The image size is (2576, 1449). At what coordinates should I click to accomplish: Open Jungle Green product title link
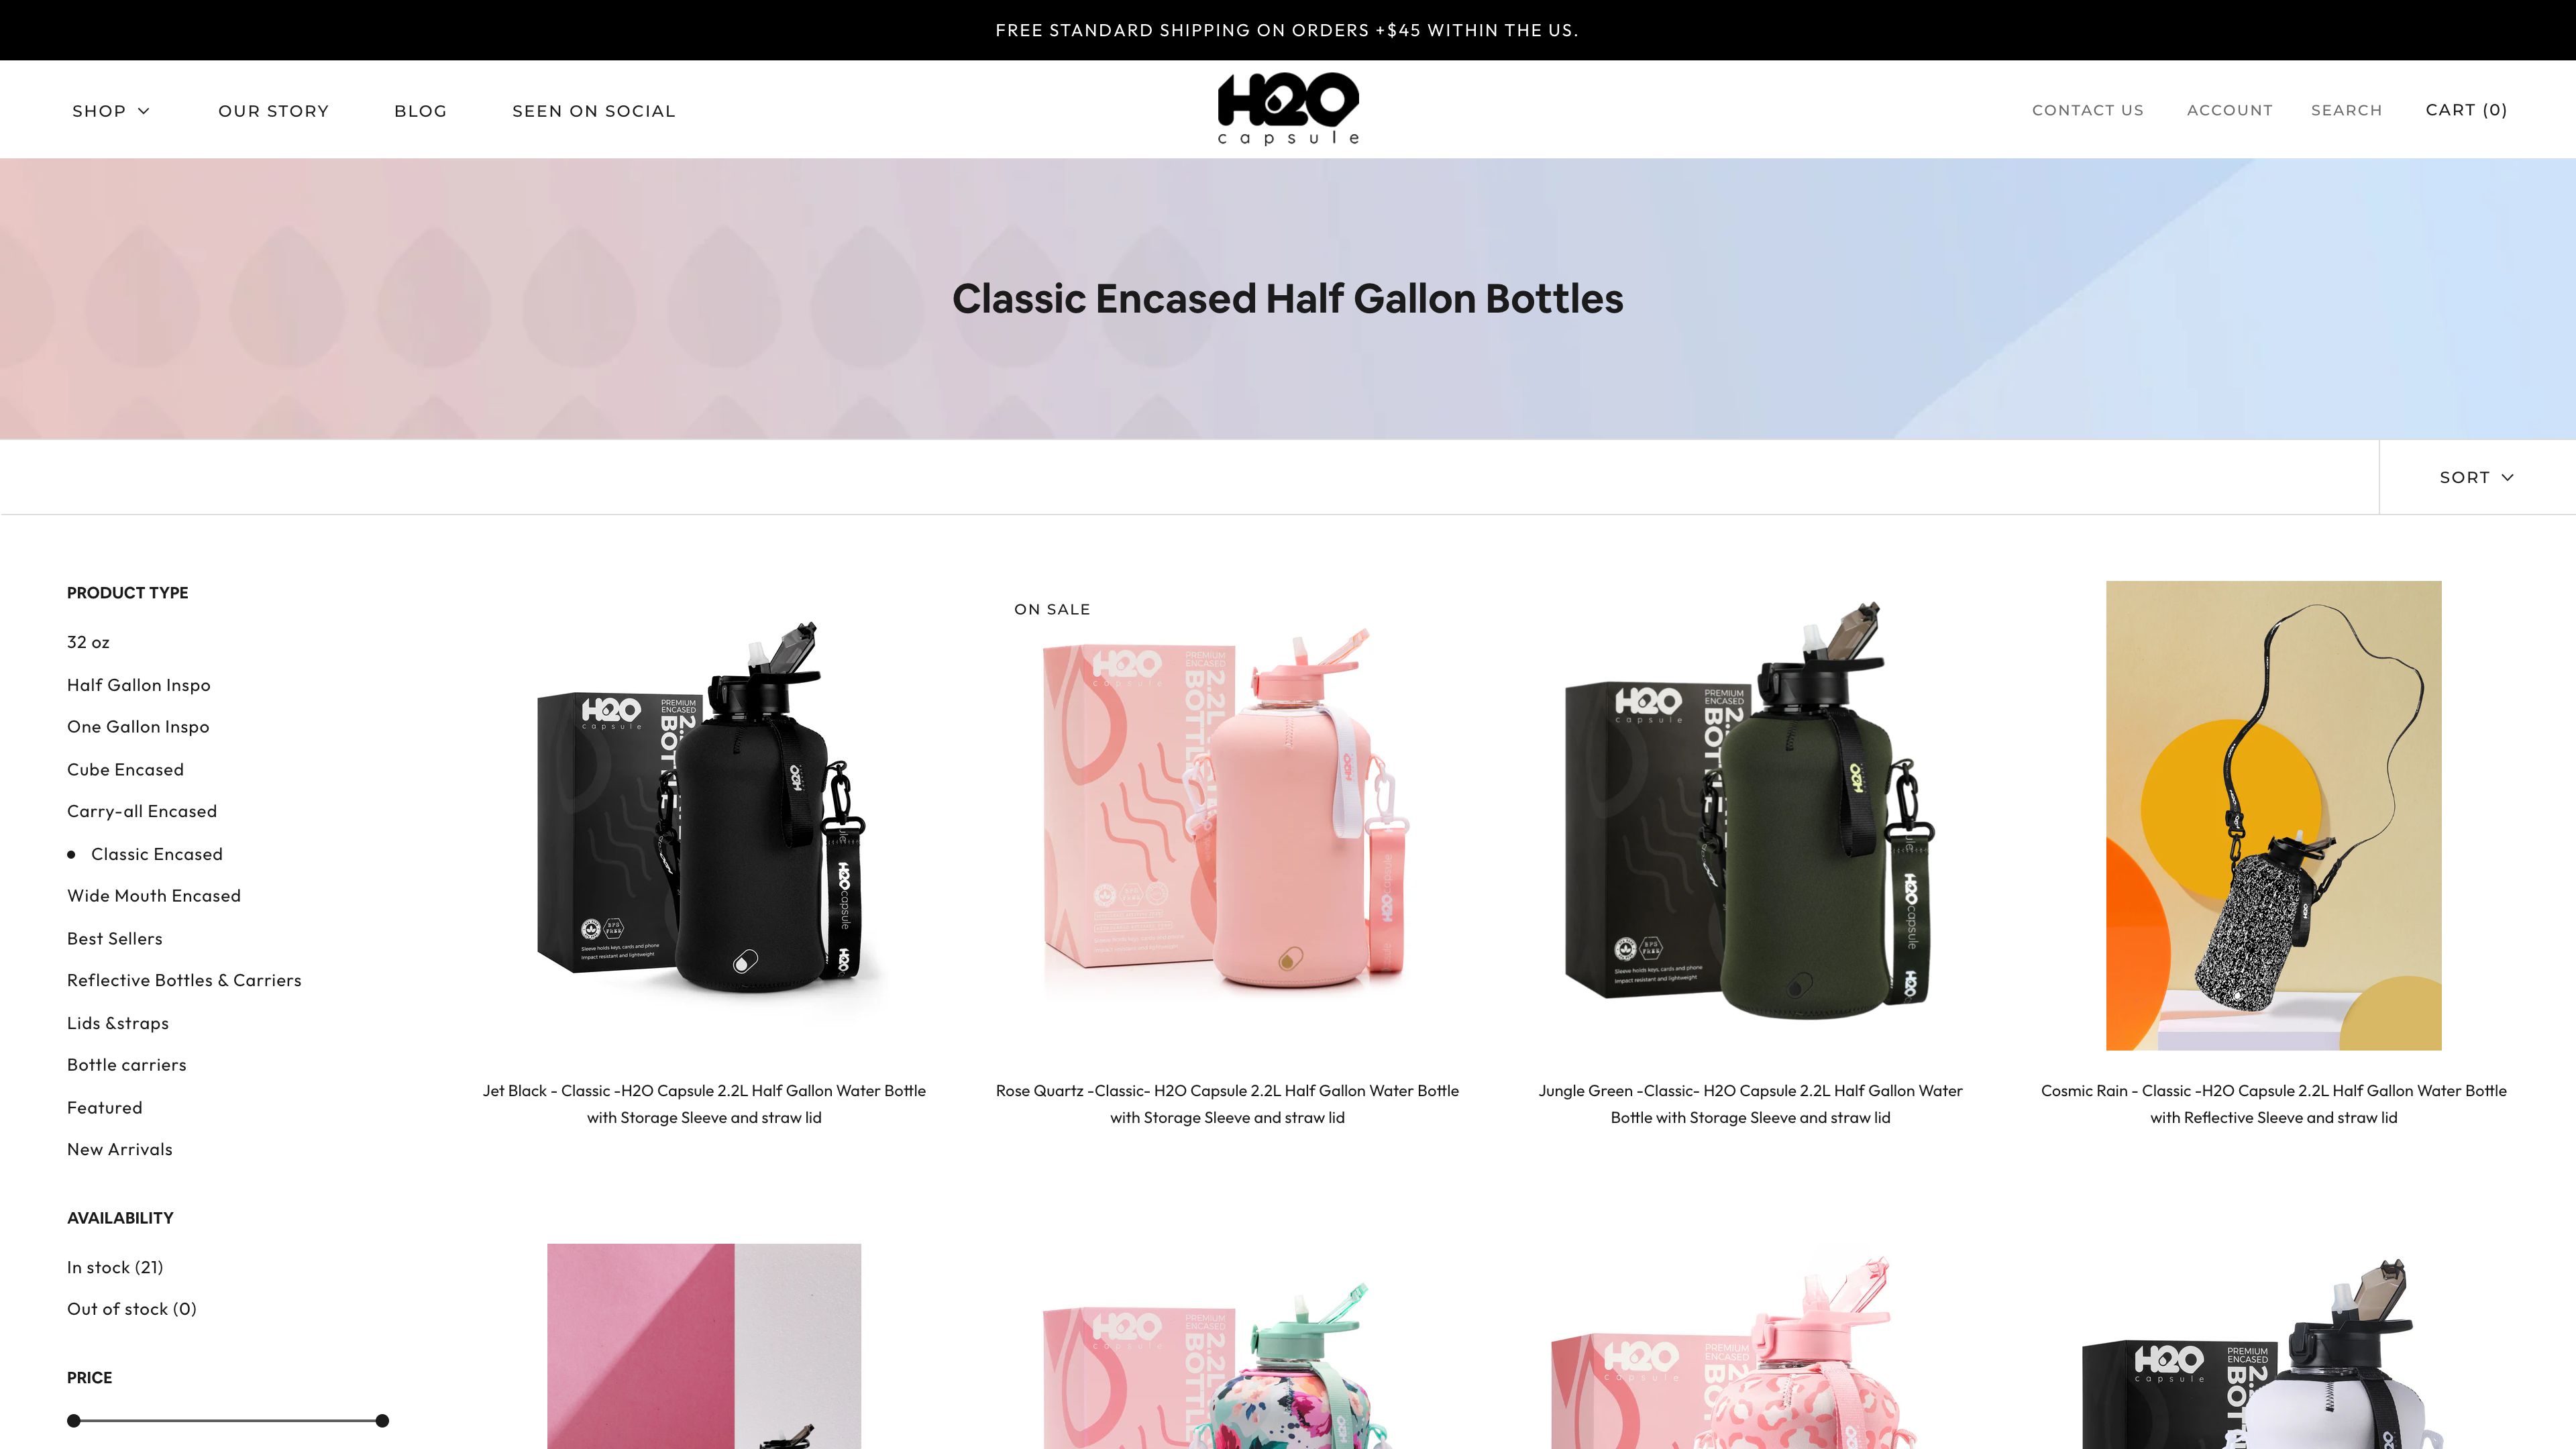(x=1750, y=1104)
